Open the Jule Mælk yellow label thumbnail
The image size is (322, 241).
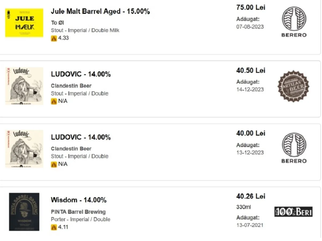pos(24,23)
